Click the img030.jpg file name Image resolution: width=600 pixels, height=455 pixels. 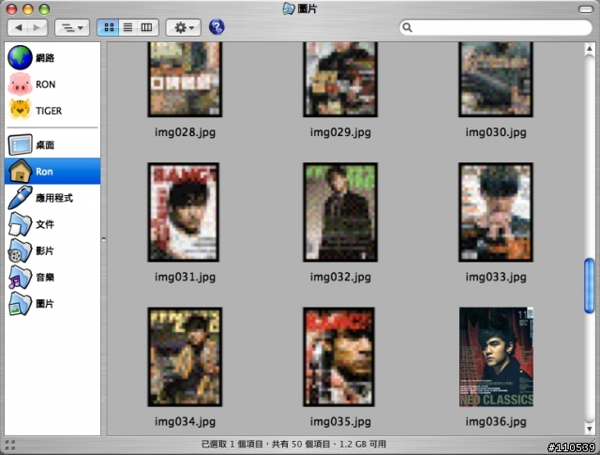pos(496,132)
